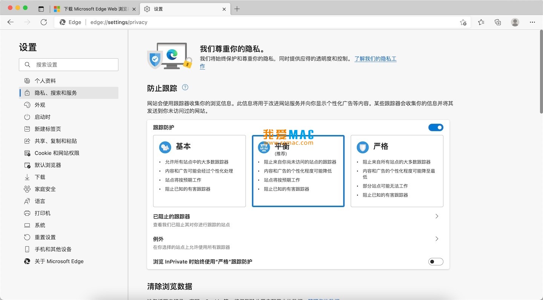Click the user profile avatar icon
Viewport: 543px width, 300px height.
tap(515, 22)
